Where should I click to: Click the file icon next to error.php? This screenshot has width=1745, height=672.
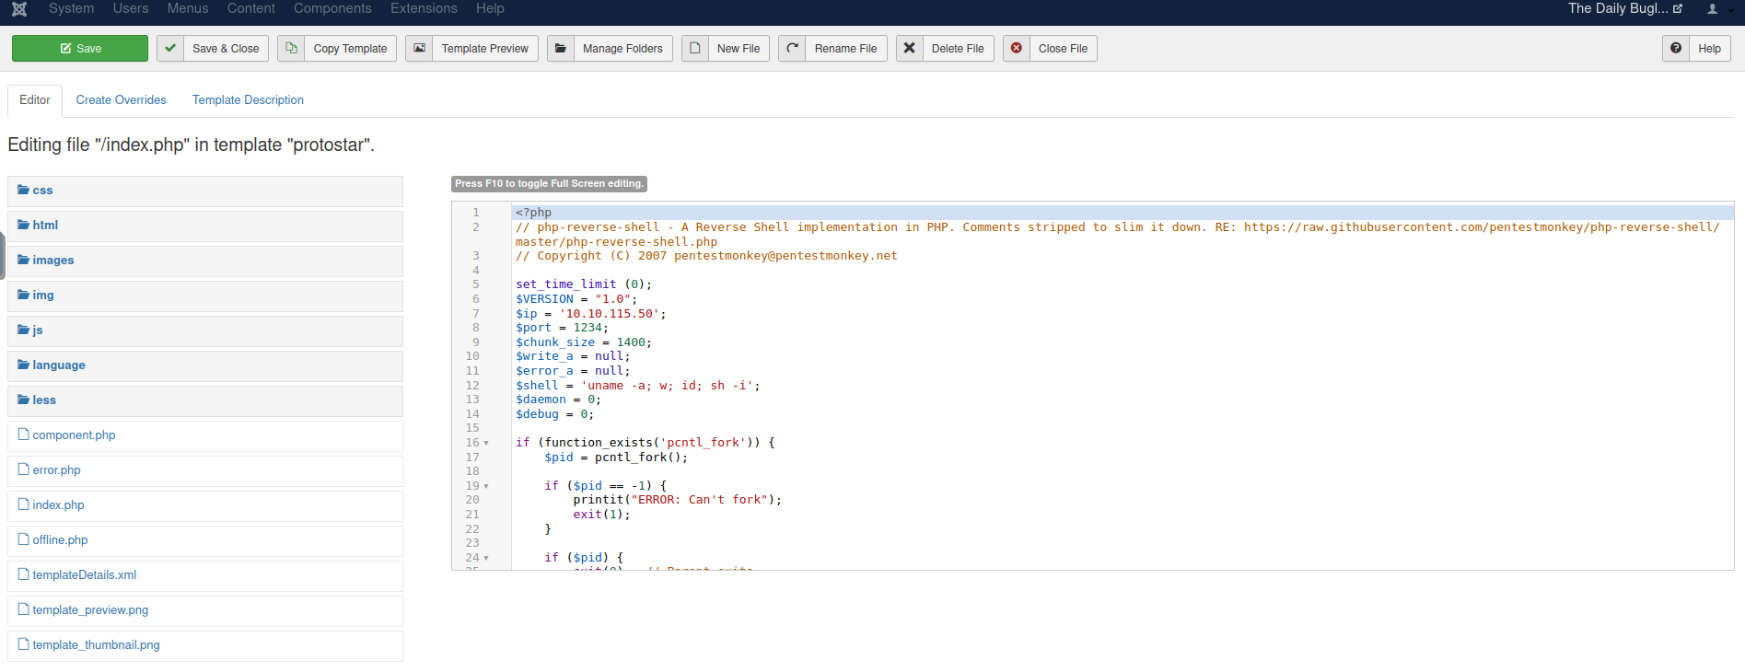[24, 469]
